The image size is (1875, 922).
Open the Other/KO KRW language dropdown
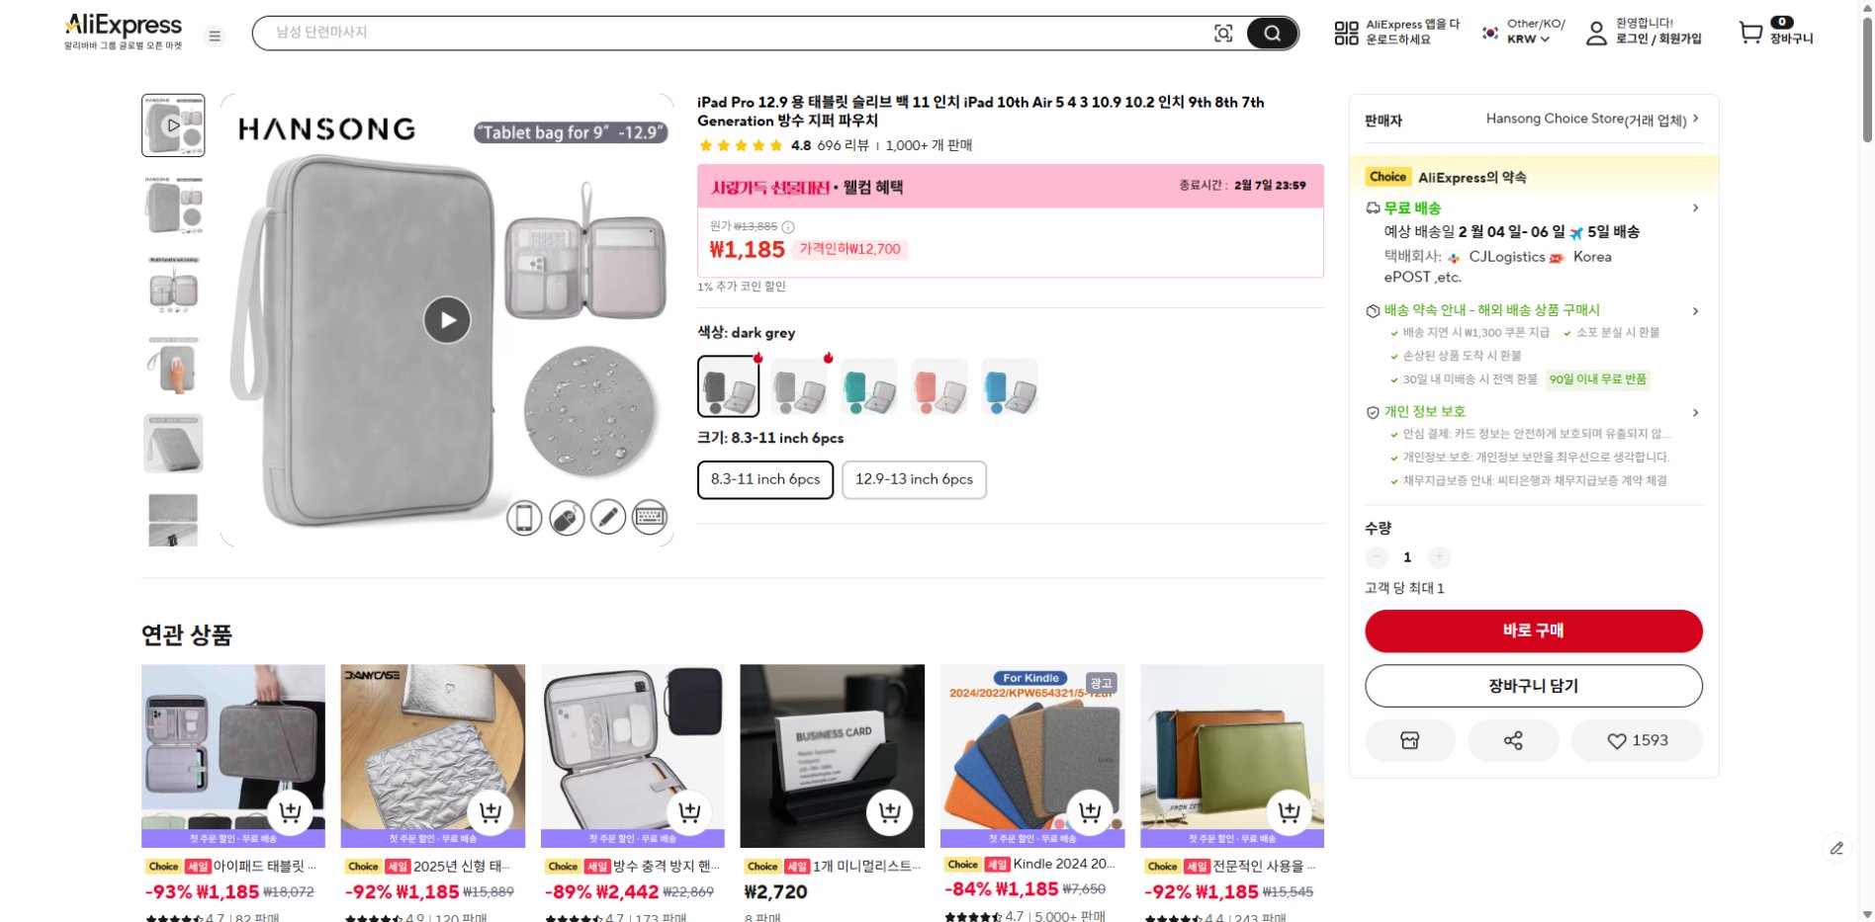[1523, 30]
